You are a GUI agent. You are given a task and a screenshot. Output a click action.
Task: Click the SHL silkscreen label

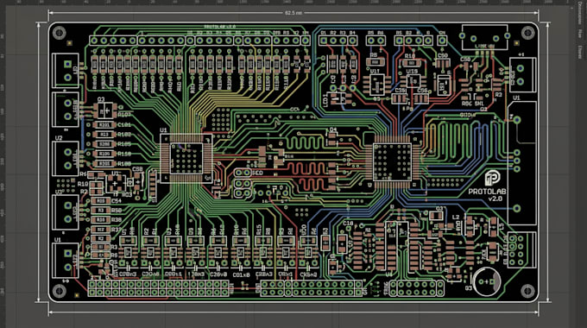click(479, 104)
